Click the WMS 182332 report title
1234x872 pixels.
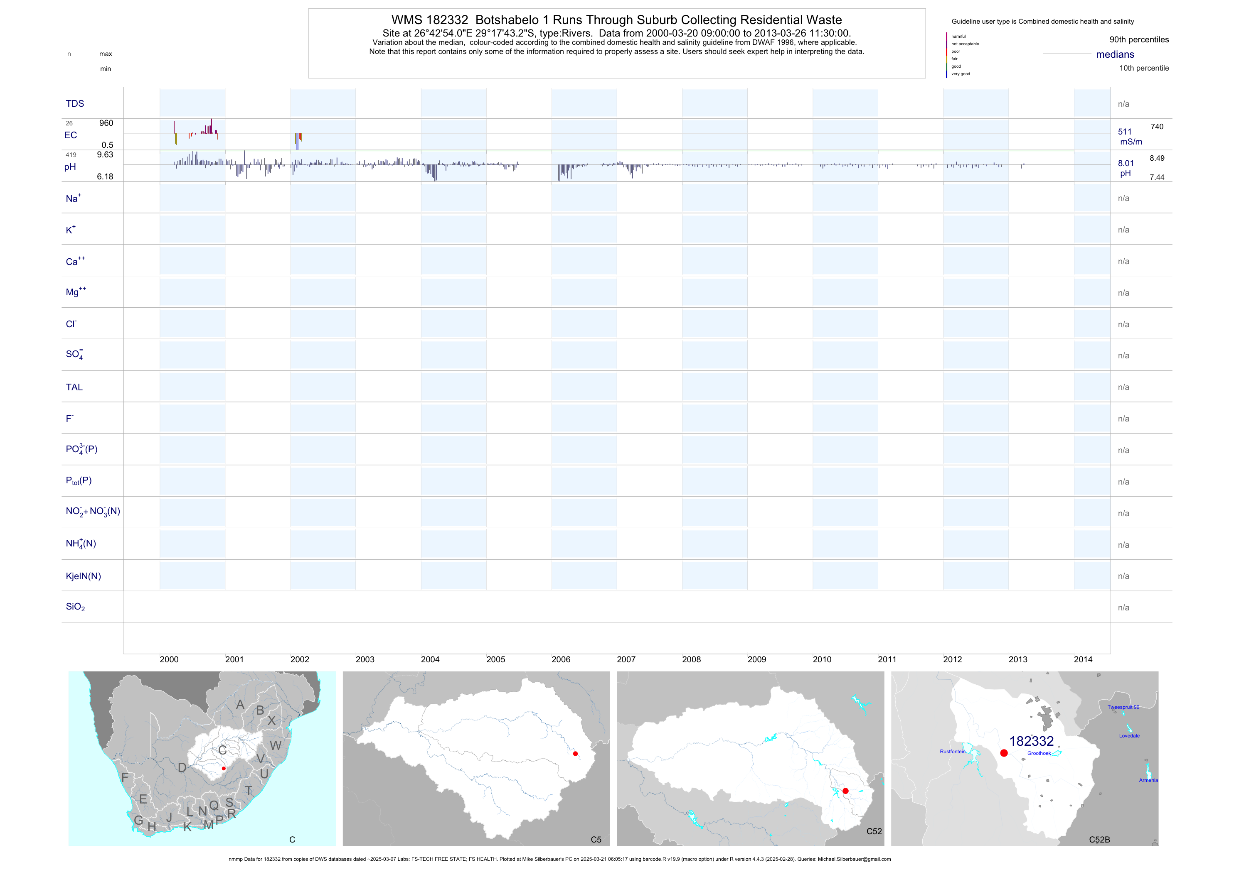pyautogui.click(x=616, y=20)
